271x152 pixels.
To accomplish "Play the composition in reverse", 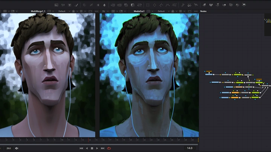I will pos(87,148).
